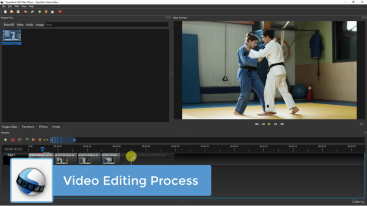The height and width of the screenshot is (206, 367).
Task: Jump to end of video preview
Action: coord(282,124)
